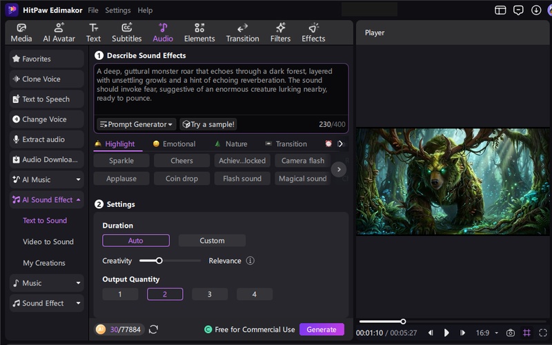Set Output Quantity to 1
The width and height of the screenshot is (552, 345).
pos(120,294)
